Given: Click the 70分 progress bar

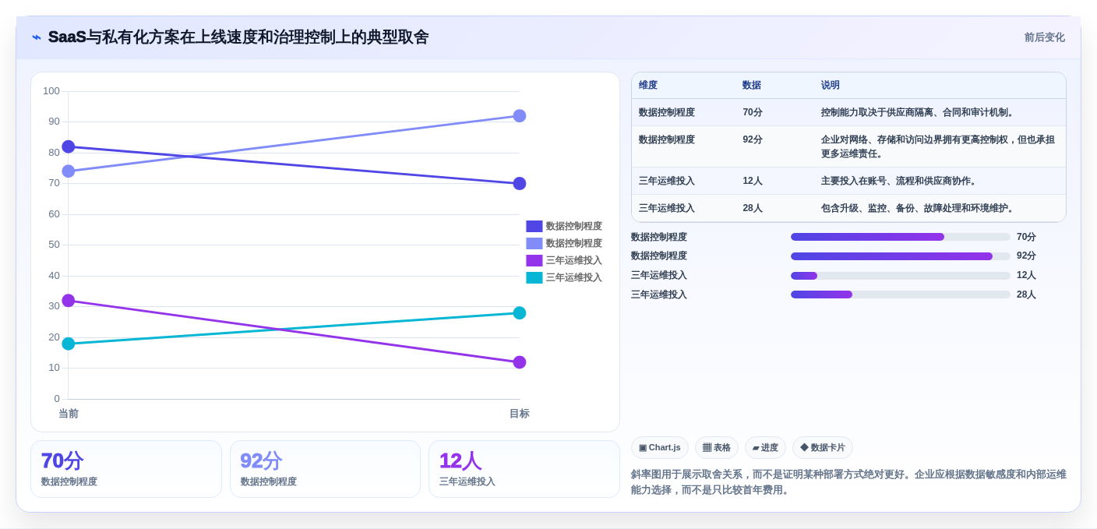Looking at the screenshot, I should [x=901, y=237].
